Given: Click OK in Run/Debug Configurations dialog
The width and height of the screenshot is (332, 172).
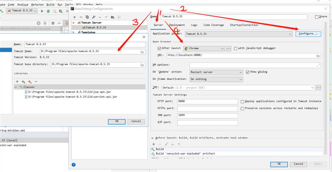Looking at the screenshot, I should [279, 164].
